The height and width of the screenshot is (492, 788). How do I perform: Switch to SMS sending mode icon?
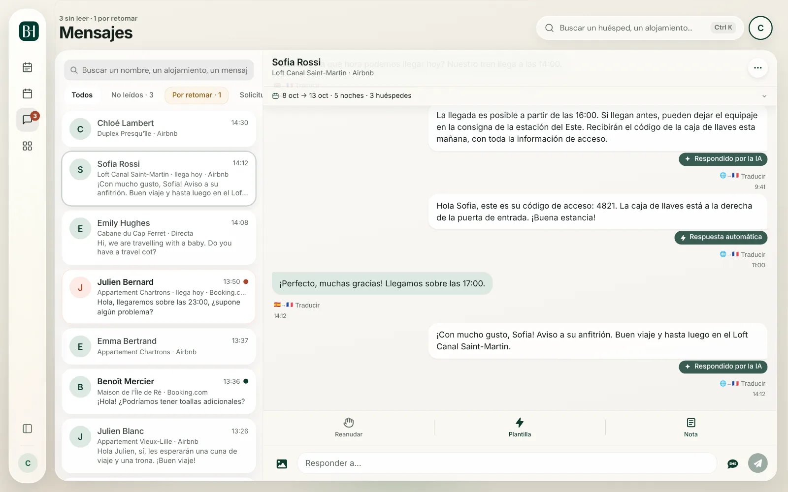coord(733,463)
